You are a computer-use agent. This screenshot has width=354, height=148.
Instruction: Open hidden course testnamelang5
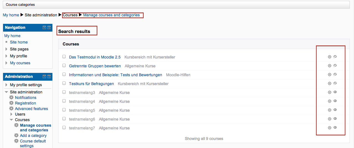pyautogui.click(x=82, y=110)
